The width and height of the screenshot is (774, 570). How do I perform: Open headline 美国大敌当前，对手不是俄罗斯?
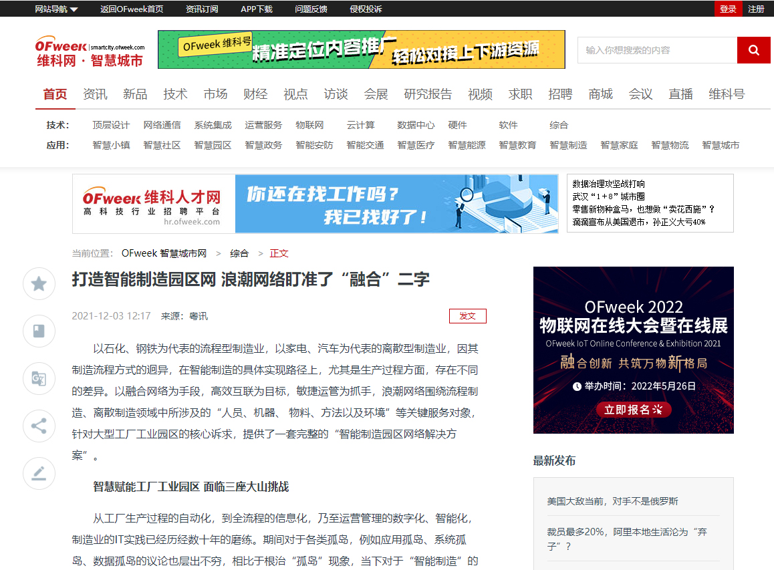tap(612, 501)
